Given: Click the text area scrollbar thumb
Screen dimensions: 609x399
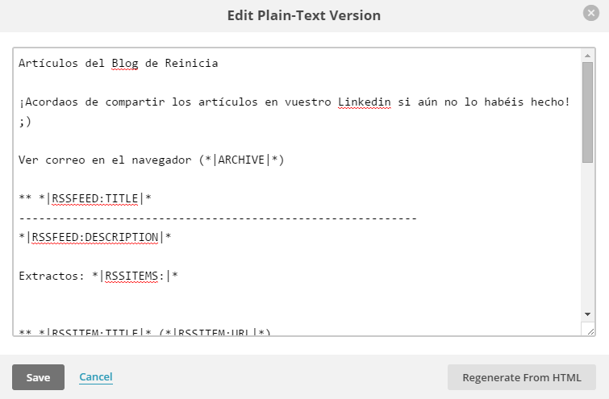Looking at the screenshot, I should click(588, 111).
